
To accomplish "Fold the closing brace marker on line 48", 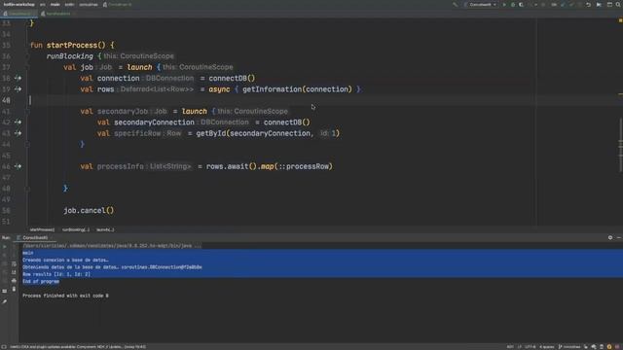I will tap(27, 189).
